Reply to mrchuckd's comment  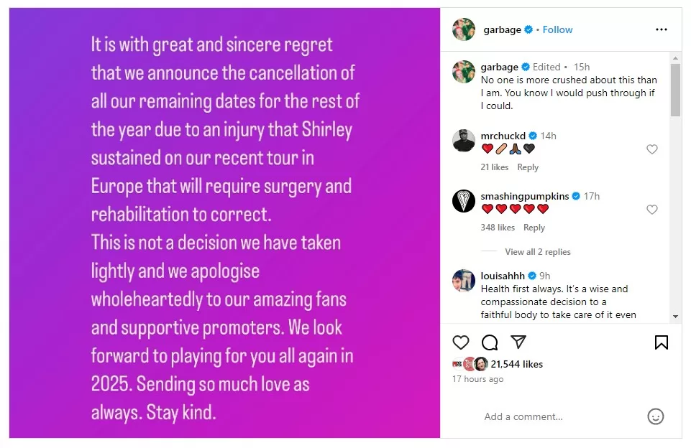pos(528,167)
